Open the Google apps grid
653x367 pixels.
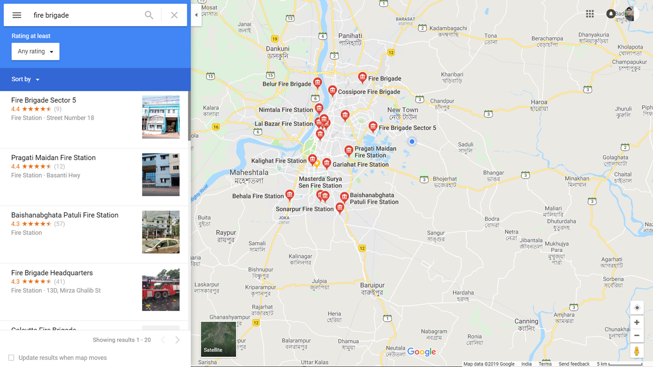coord(590,14)
